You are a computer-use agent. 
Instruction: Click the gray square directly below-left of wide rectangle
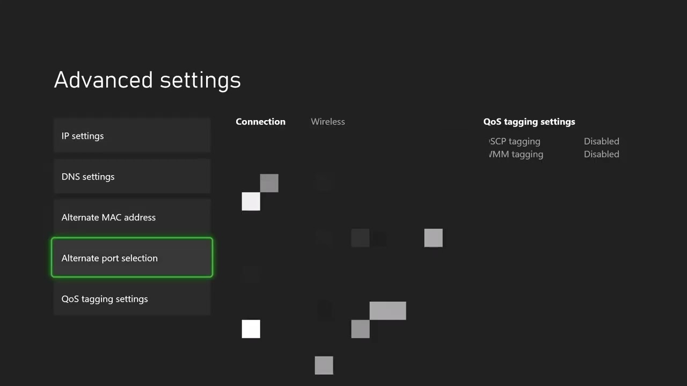click(x=360, y=329)
